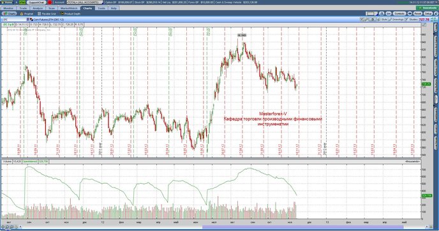This screenshot has width=439, height=231.
Task: Select the Charts main tab
Action: (x=87, y=8)
